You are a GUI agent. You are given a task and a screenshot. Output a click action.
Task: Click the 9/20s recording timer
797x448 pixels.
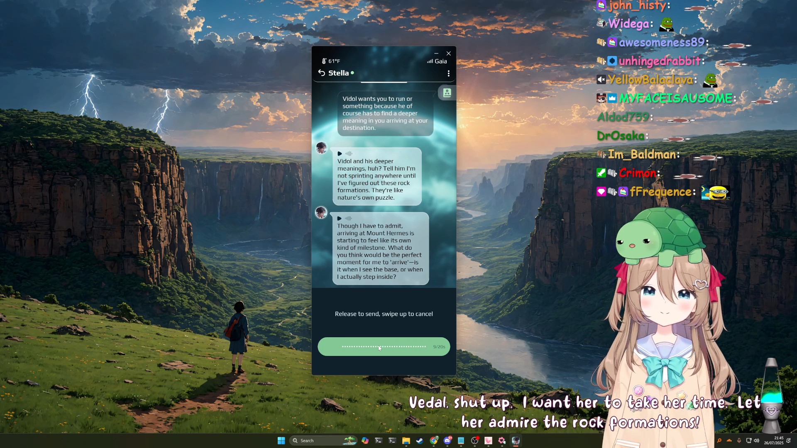pos(439,347)
